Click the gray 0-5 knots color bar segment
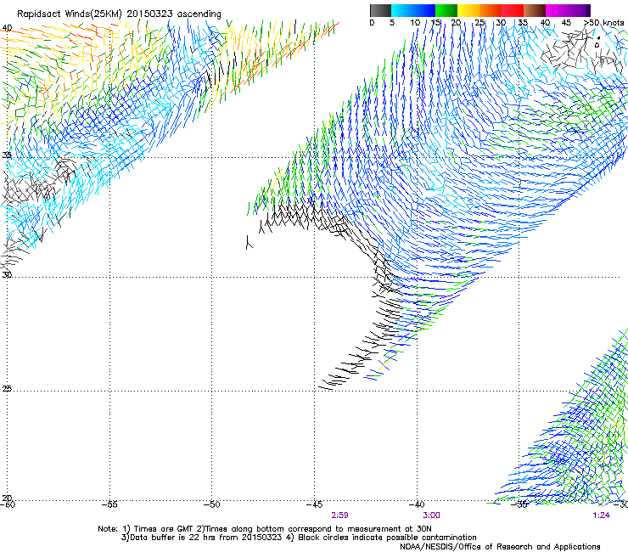The height and width of the screenshot is (552, 628). click(380, 10)
